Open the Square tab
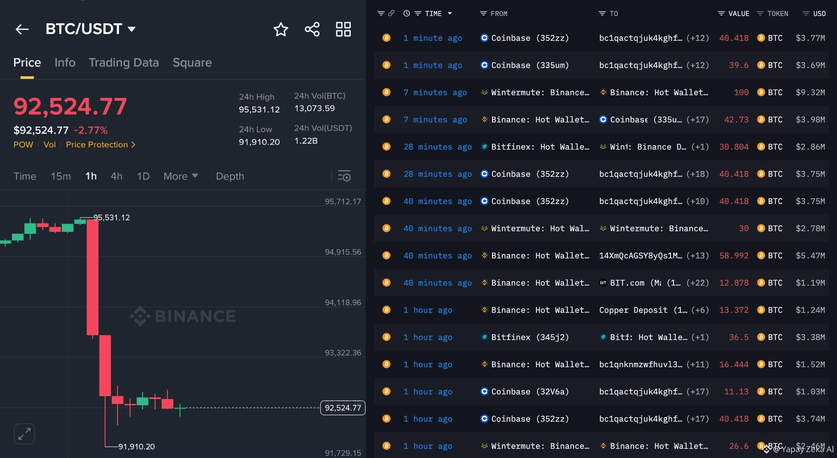This screenshot has height=458, width=837. coord(192,63)
